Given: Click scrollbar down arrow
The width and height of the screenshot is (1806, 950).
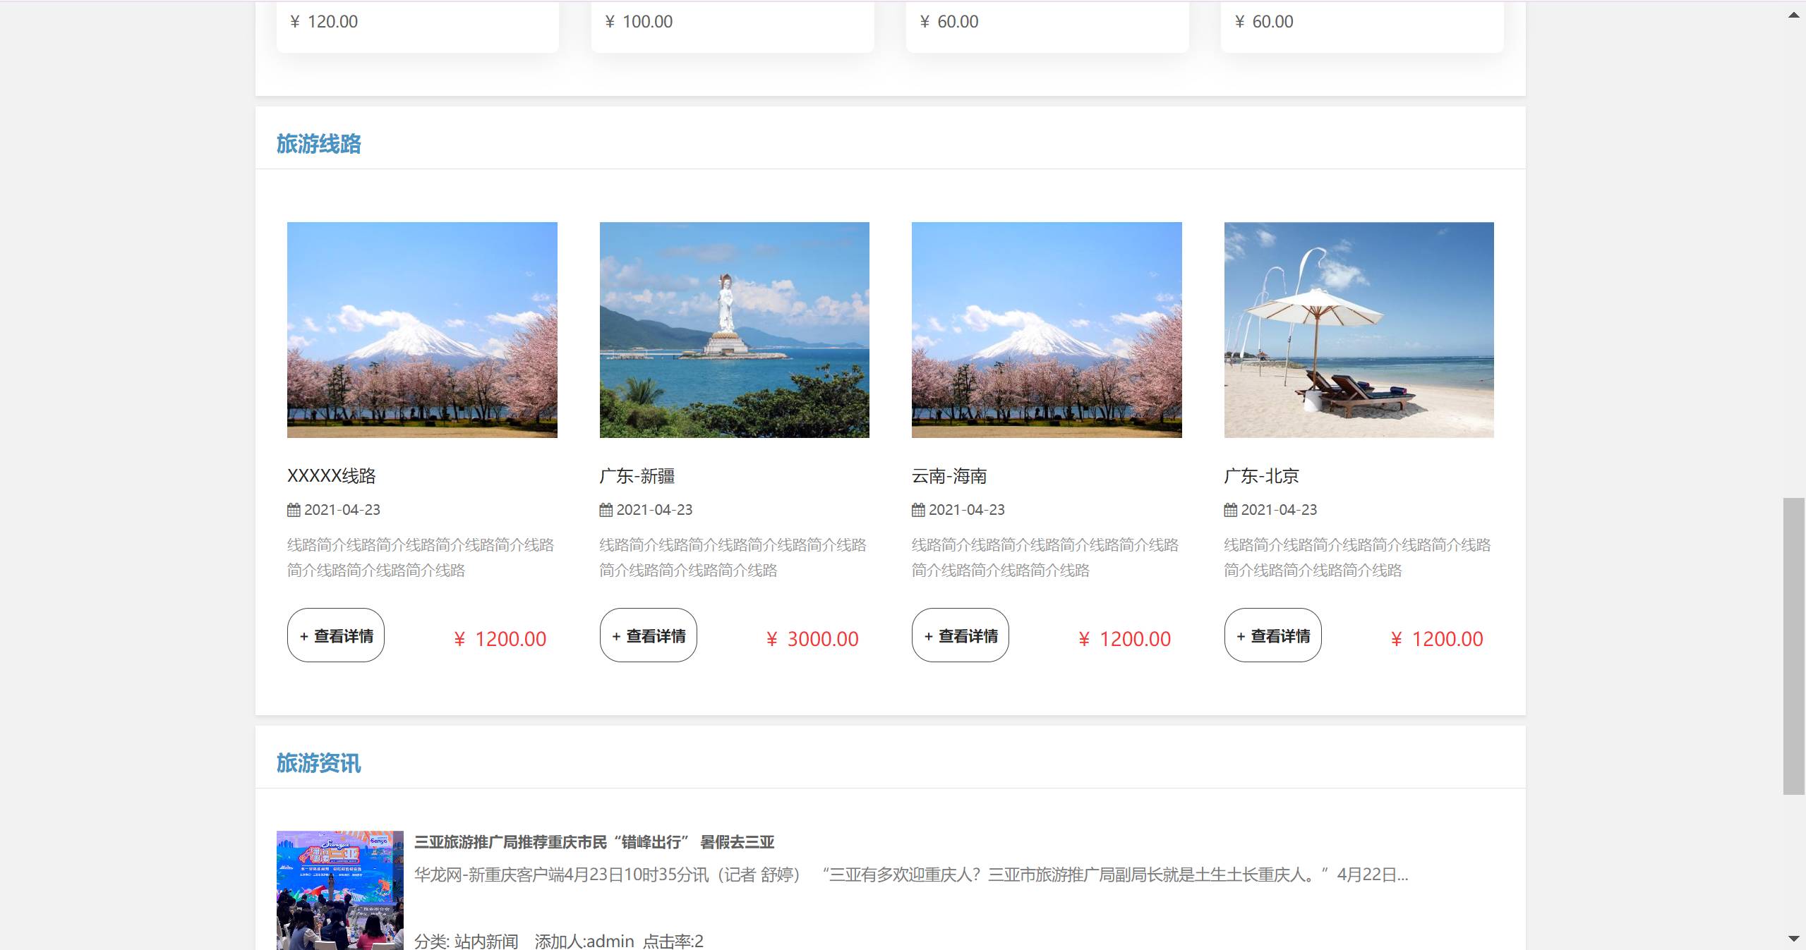Looking at the screenshot, I should pyautogui.click(x=1793, y=938).
